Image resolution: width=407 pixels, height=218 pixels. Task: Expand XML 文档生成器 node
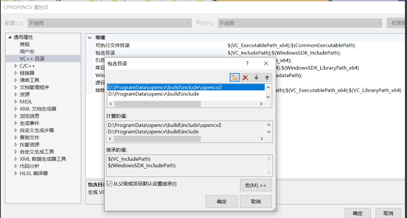point(16,109)
